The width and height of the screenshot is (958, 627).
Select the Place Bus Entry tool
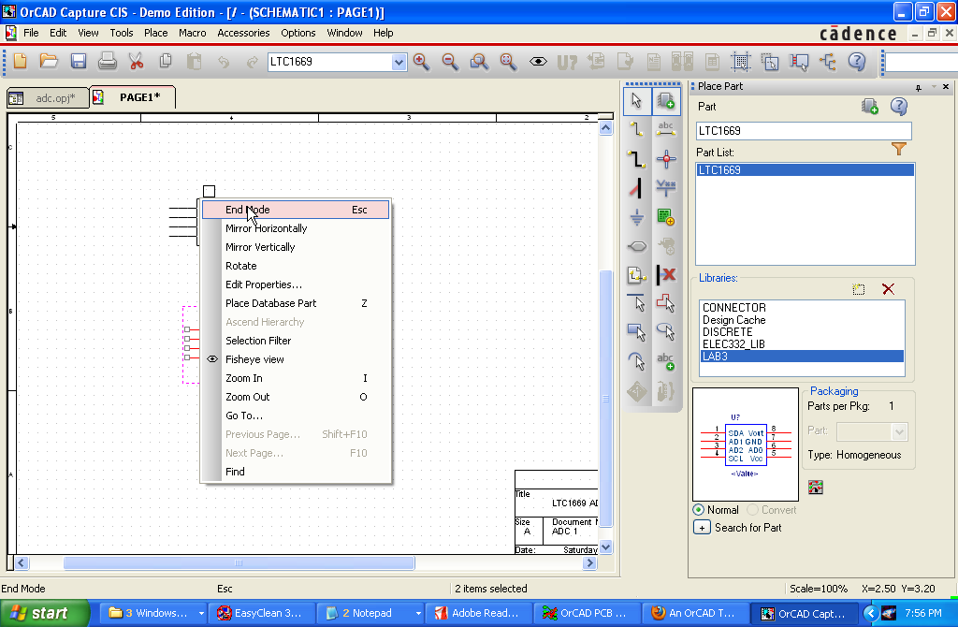636,188
